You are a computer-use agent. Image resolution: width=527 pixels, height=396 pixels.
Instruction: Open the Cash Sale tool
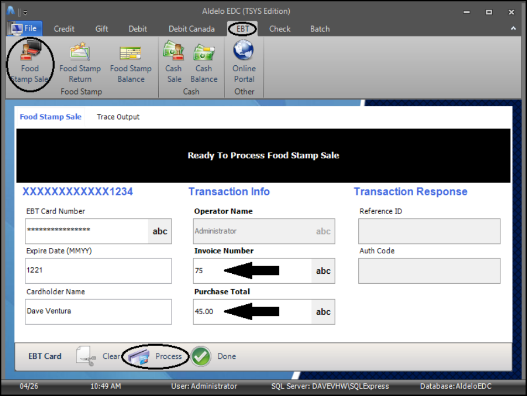[174, 63]
